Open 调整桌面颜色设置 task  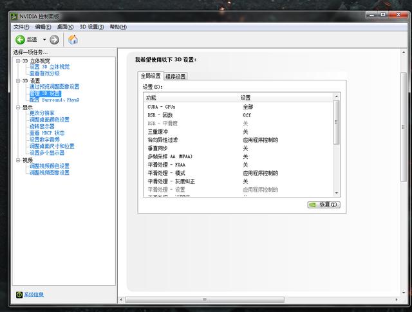pyautogui.click(x=50, y=120)
